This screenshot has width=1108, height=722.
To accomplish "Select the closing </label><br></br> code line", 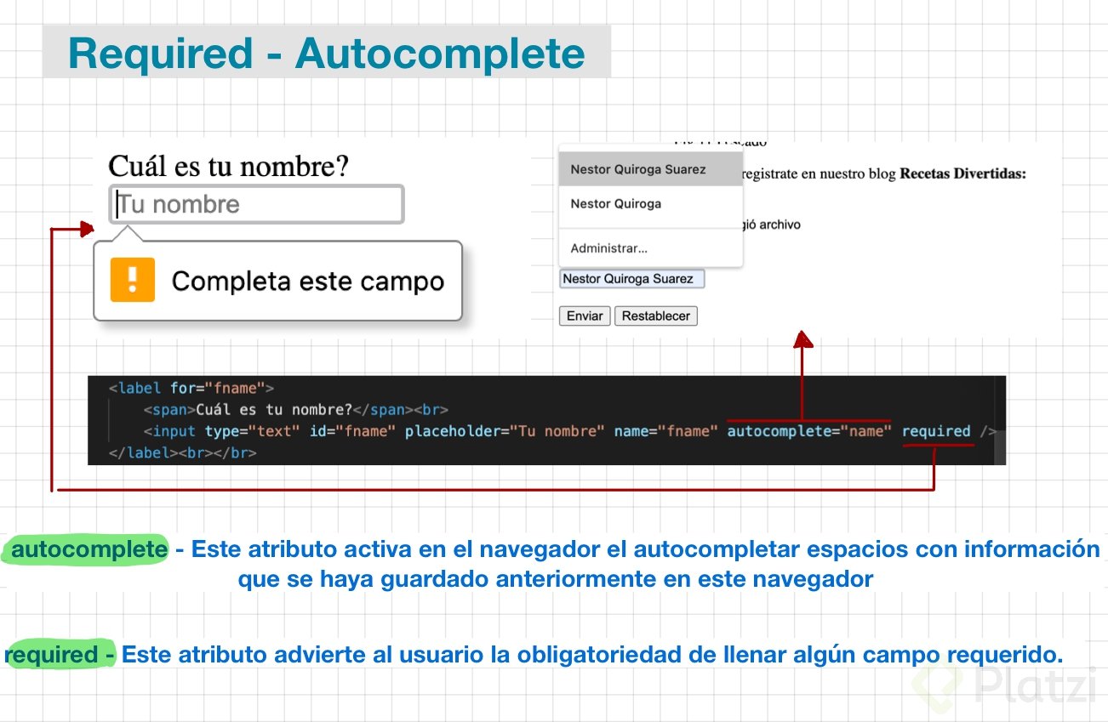I will point(183,453).
